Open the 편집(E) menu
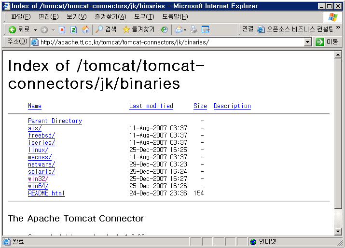The image size is (345, 248). click(49, 17)
